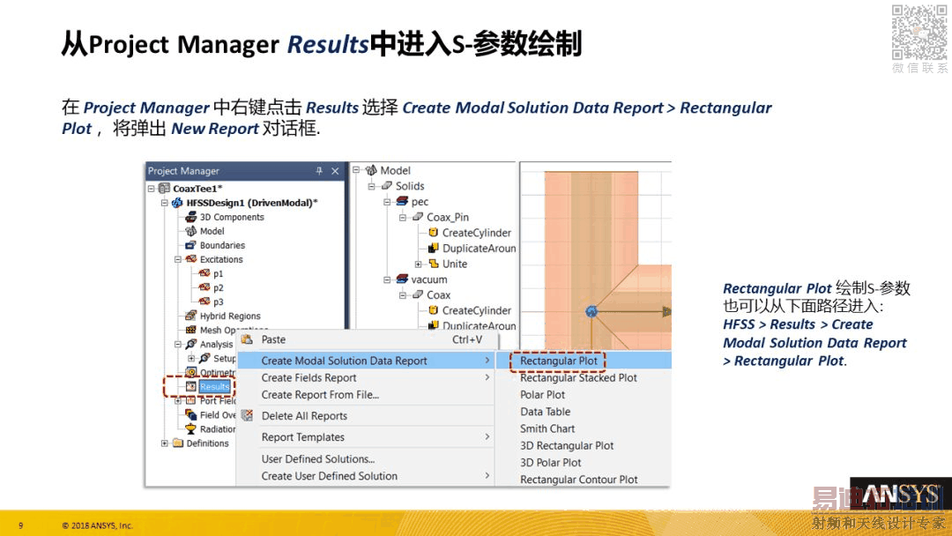
Task: Click the pec material icon
Action: point(403,201)
